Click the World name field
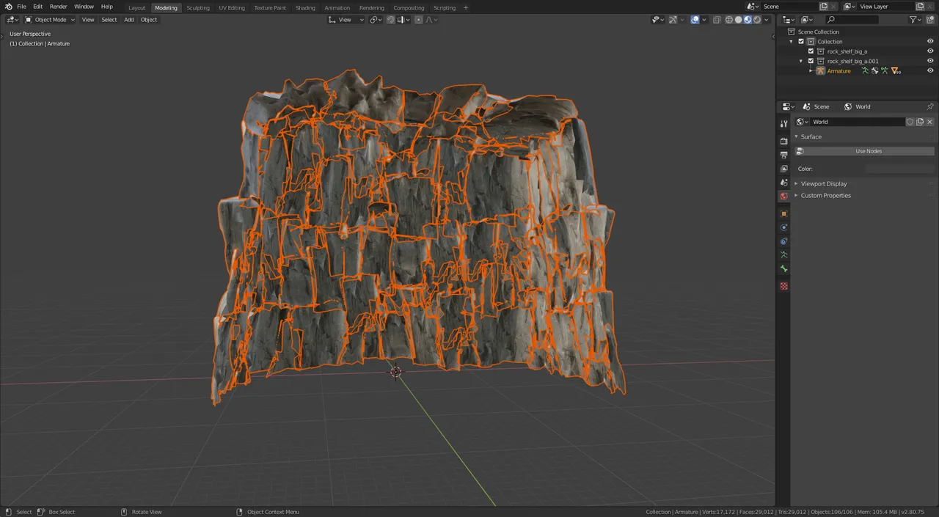The width and height of the screenshot is (939, 517). (858, 122)
